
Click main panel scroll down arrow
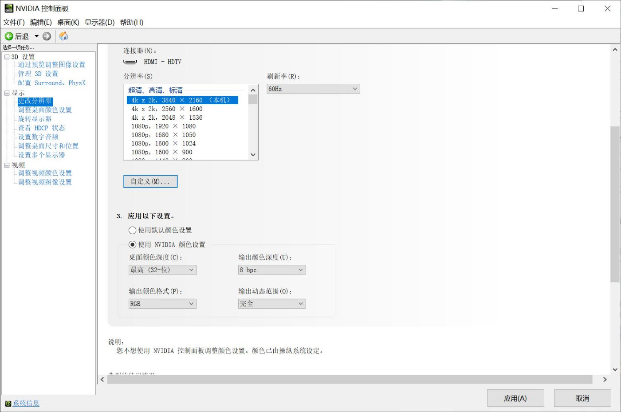[615, 369]
